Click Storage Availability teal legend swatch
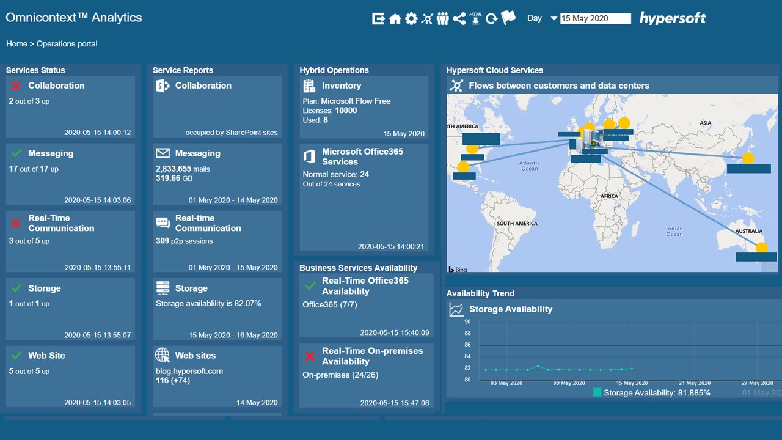 [x=597, y=393]
